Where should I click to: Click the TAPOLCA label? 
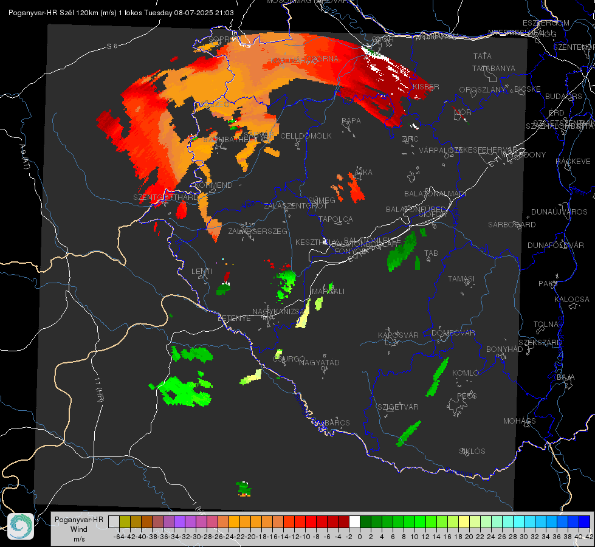tap(336, 219)
